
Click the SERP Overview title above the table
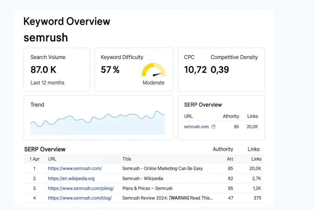(x=45, y=149)
